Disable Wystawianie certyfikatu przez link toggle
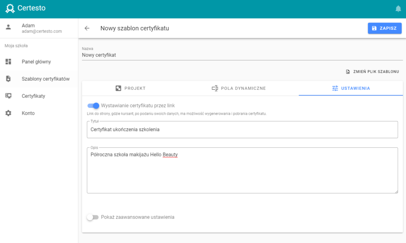Viewport: 406px width, 243px height. coord(93,106)
